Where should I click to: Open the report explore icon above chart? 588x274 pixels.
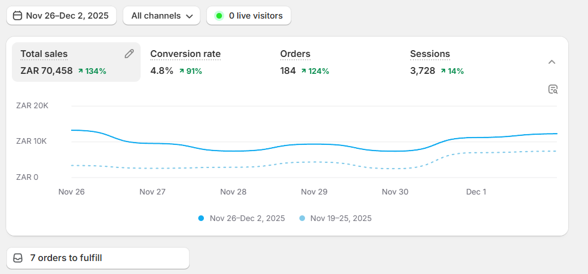click(552, 89)
